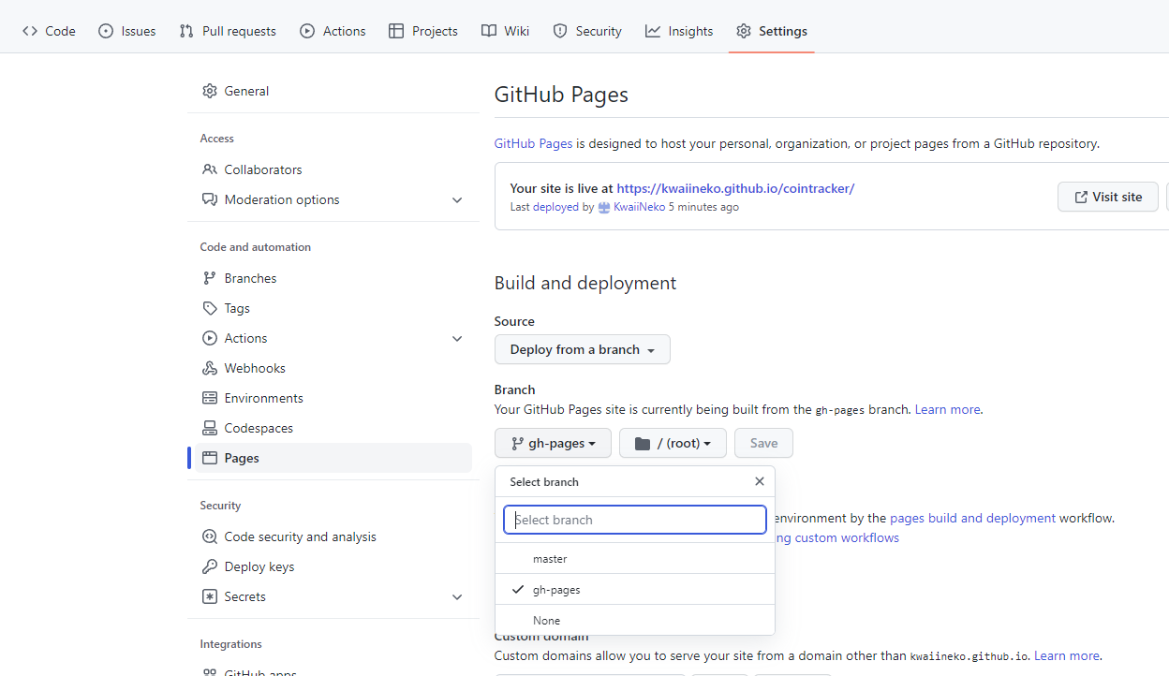Open Webhooks settings page
1169x676 pixels.
pos(333,368)
